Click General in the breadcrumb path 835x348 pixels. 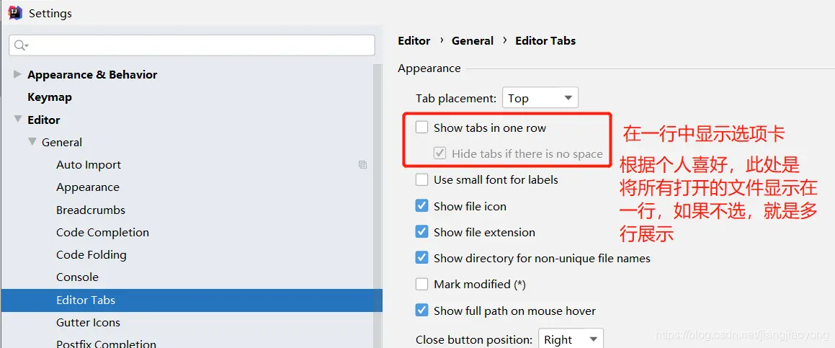point(473,41)
